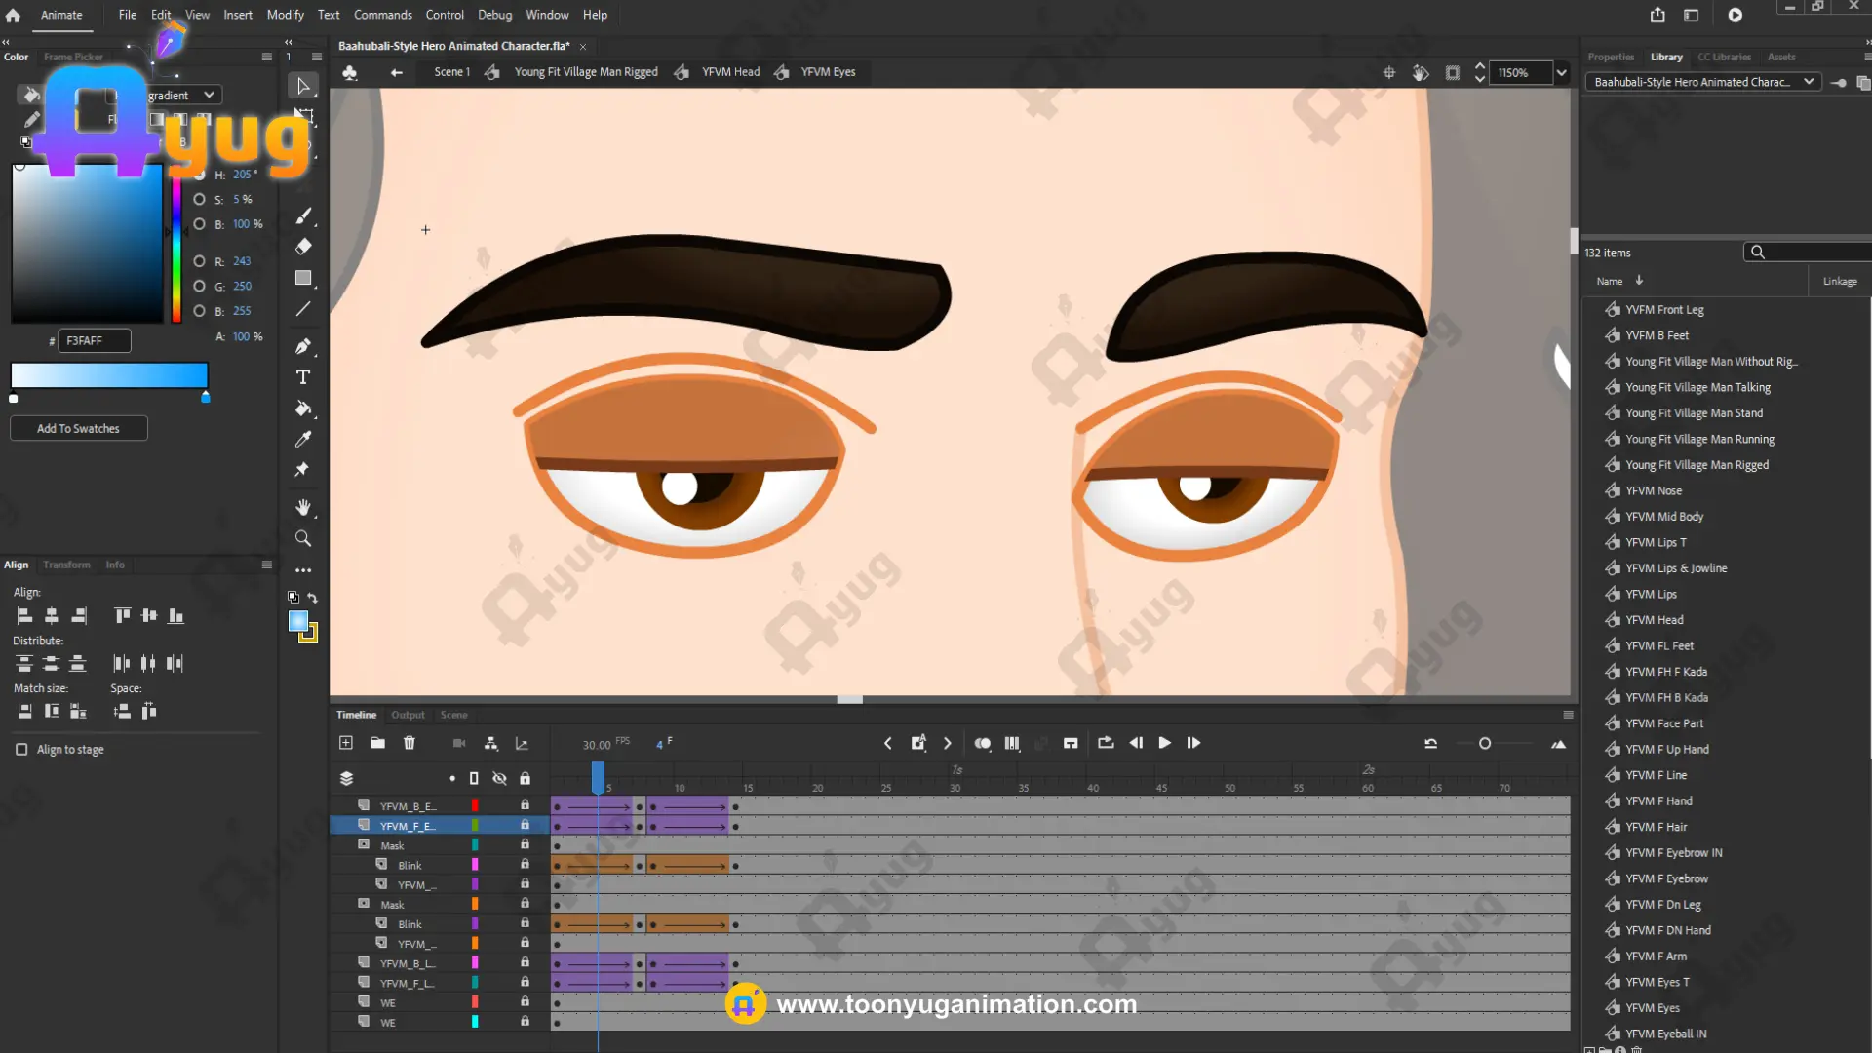1872x1053 pixels.
Task: Click the Add To Swatches button
Action: [78, 429]
